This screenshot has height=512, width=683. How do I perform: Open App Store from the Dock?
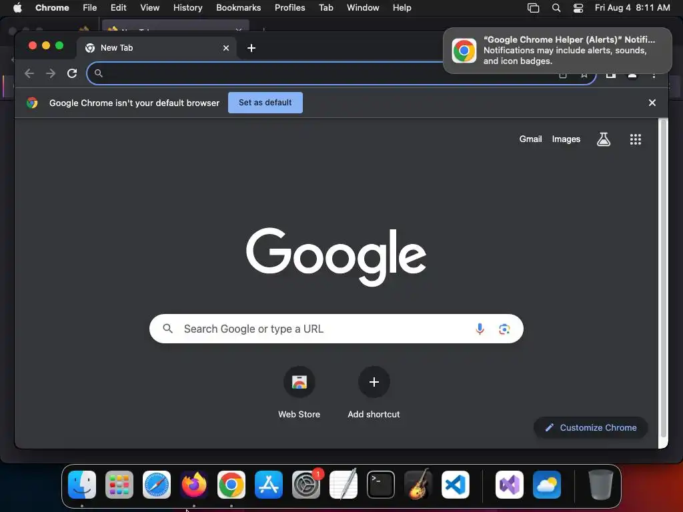point(269,485)
